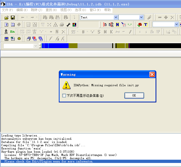181x167 pixels.
Task: Click the forward navigation arrow
Action: tap(32, 18)
